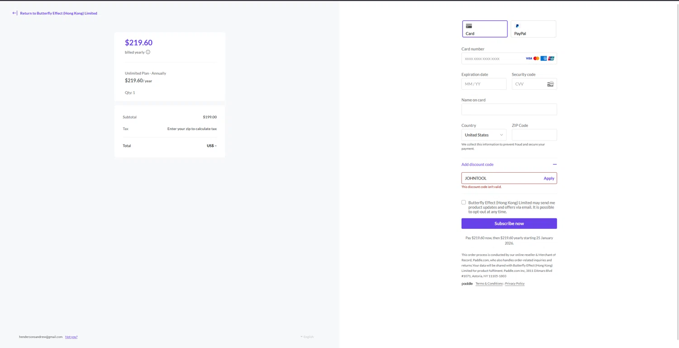The height and width of the screenshot is (348, 679).
Task: Click the Add discount code link
Action: [477, 164]
